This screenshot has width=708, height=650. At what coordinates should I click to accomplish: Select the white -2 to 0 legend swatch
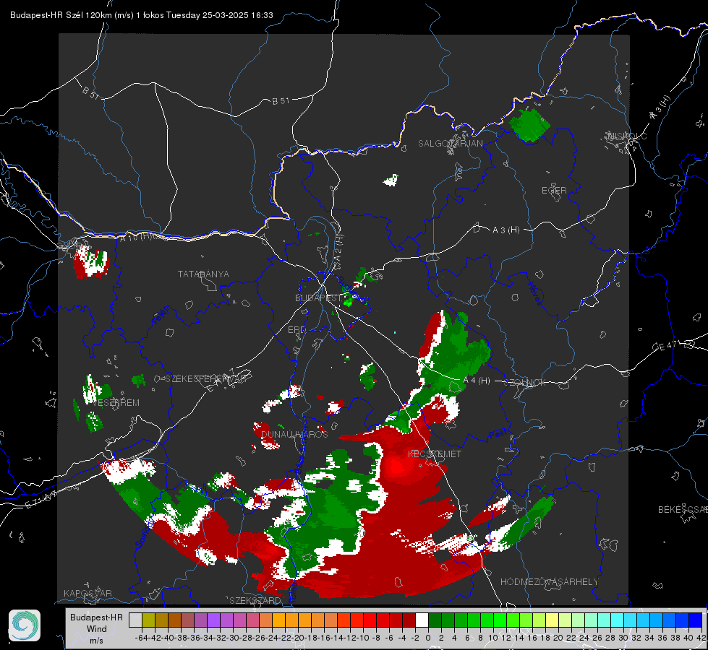click(422, 620)
